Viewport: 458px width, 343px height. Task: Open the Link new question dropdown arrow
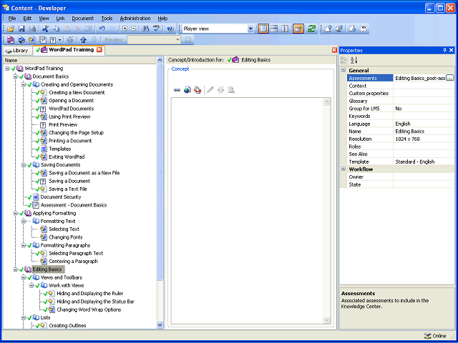click(x=60, y=40)
